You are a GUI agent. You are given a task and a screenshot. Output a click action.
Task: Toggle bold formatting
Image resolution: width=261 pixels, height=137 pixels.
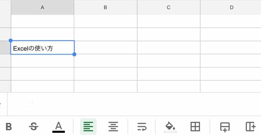point(9,127)
